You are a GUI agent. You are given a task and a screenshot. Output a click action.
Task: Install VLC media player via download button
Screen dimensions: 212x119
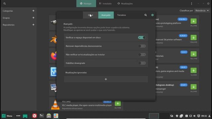click(118, 103)
